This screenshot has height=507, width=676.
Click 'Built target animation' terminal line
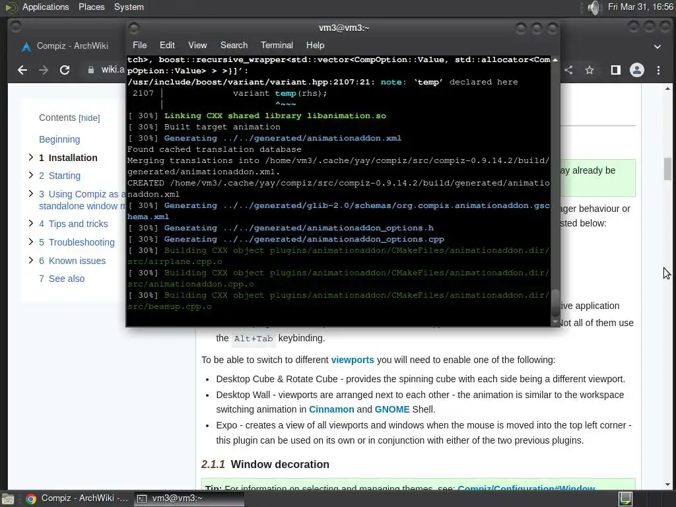point(222,127)
